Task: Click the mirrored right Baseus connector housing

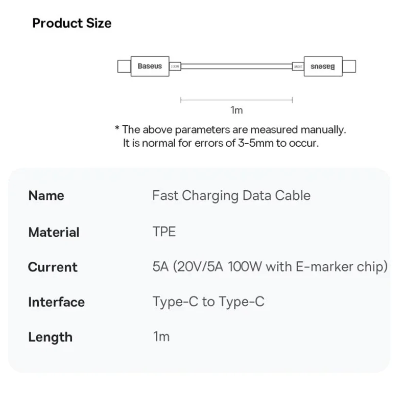Action: click(323, 66)
